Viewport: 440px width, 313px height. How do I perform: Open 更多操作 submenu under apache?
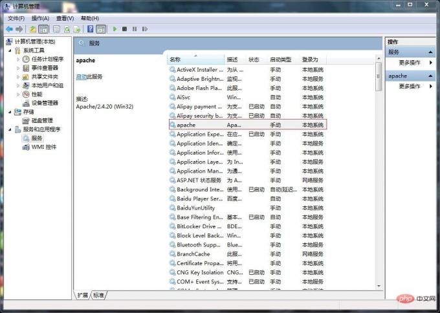coord(410,86)
